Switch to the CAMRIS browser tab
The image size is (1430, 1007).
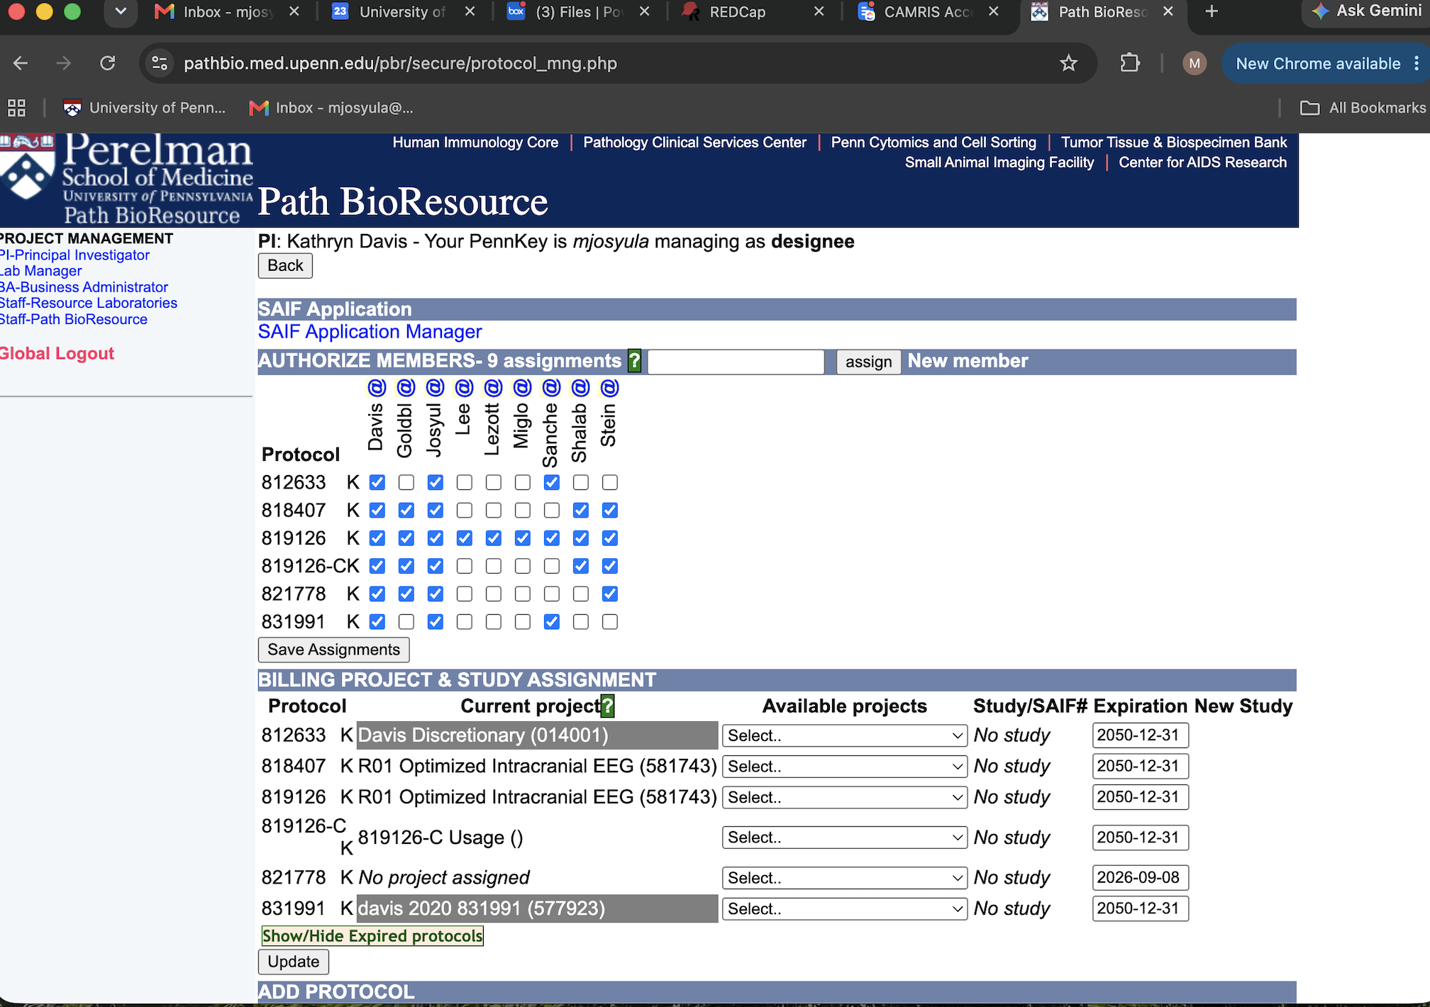click(928, 12)
